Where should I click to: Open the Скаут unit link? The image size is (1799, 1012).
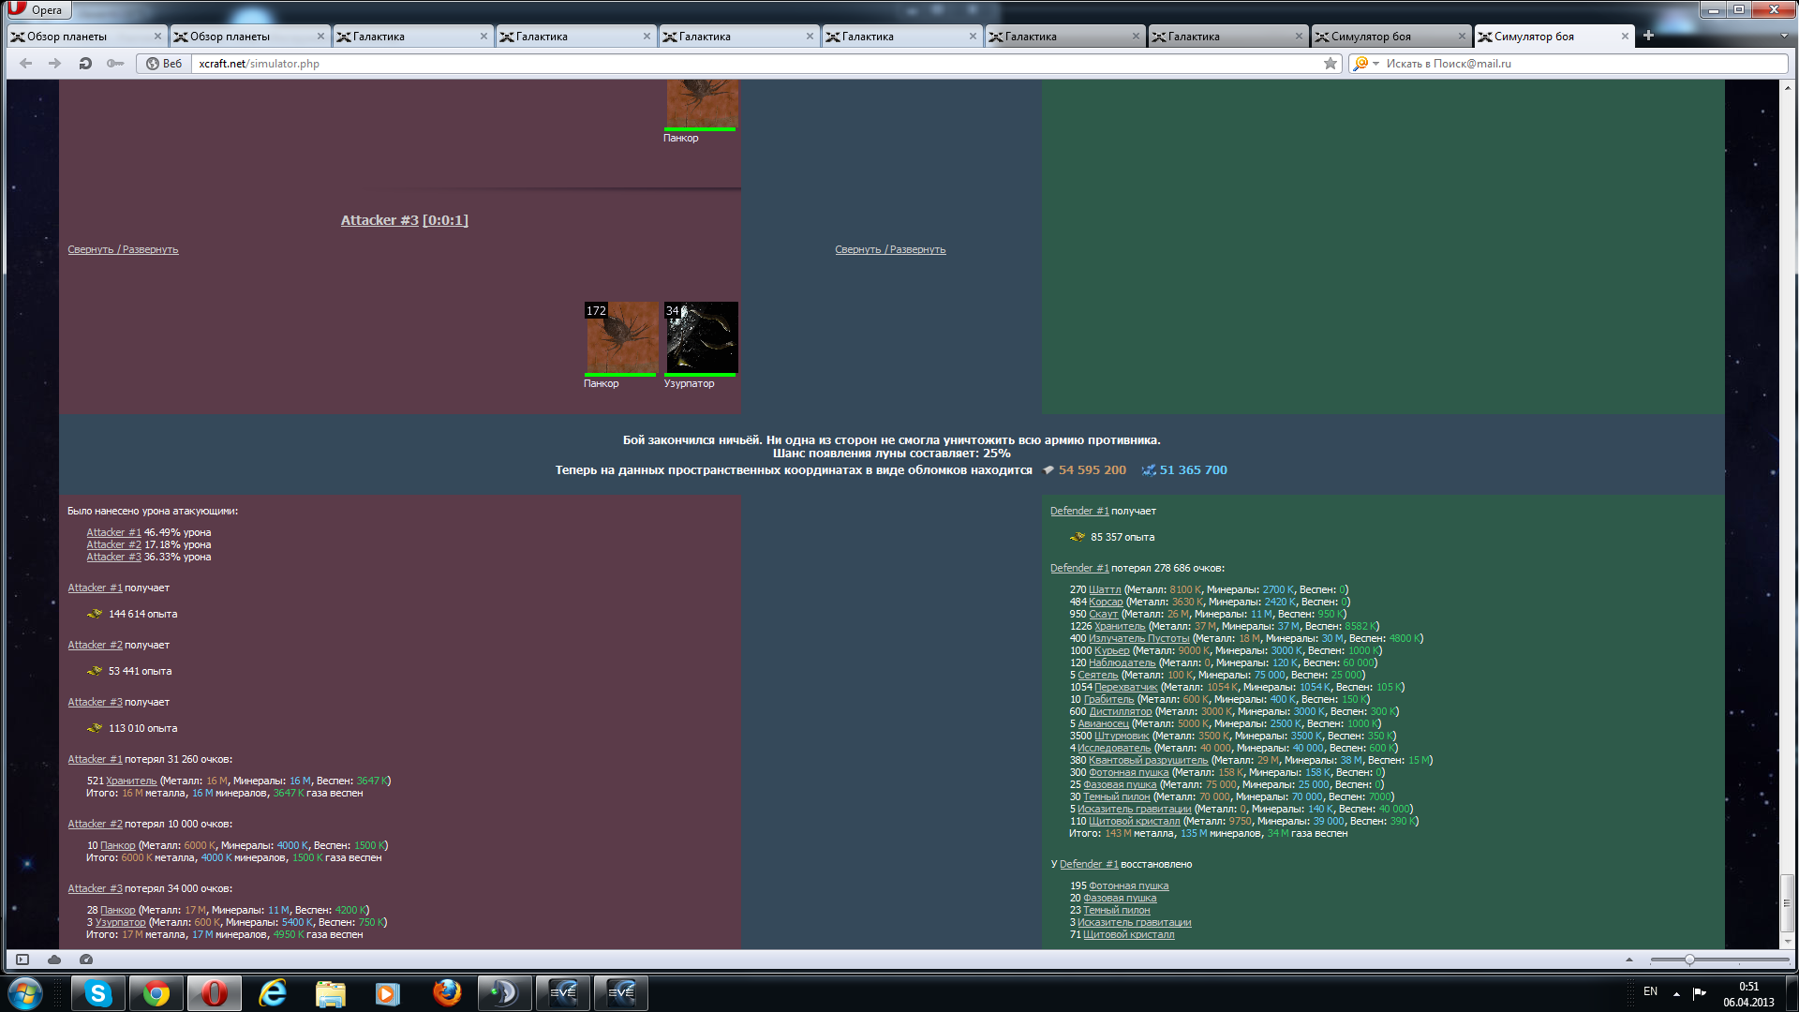[x=1103, y=614]
